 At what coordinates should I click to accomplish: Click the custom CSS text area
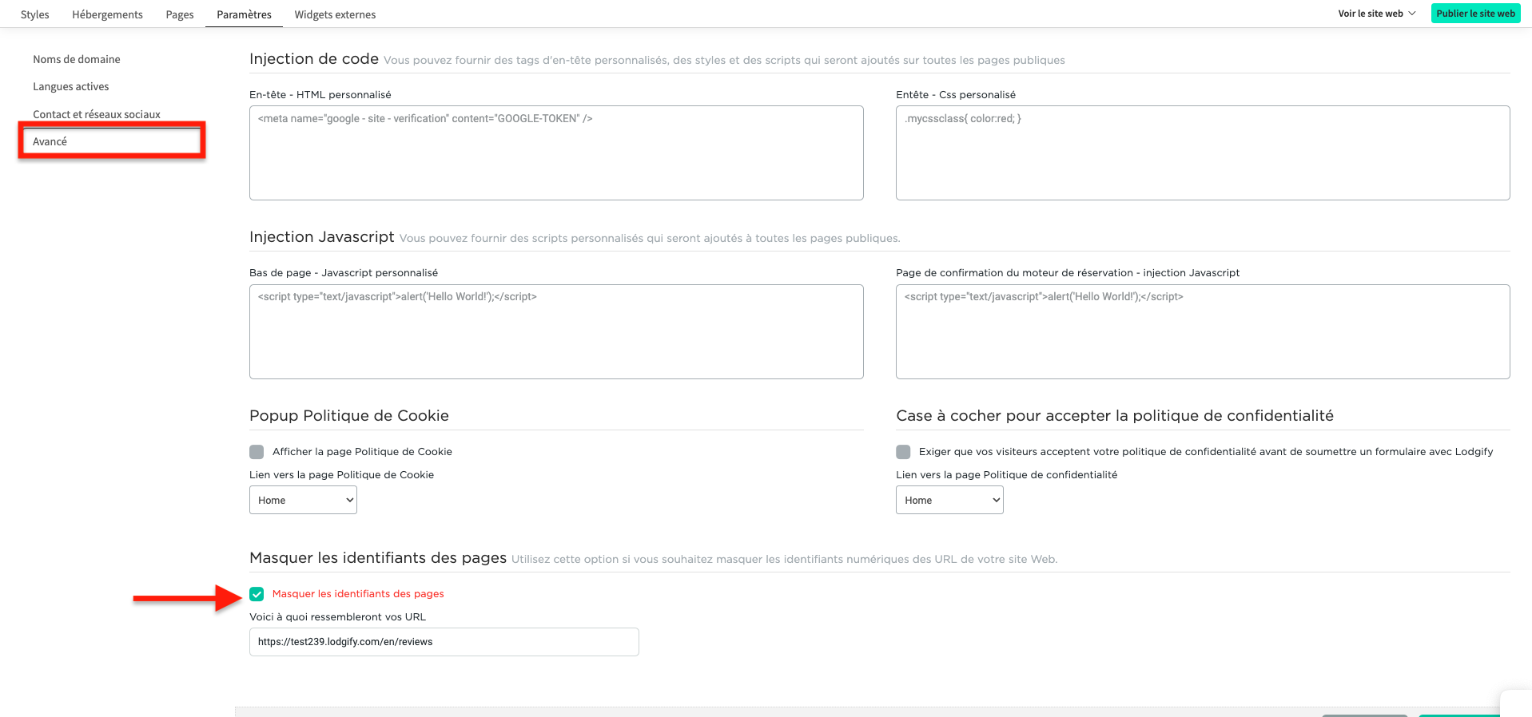[x=1202, y=153]
